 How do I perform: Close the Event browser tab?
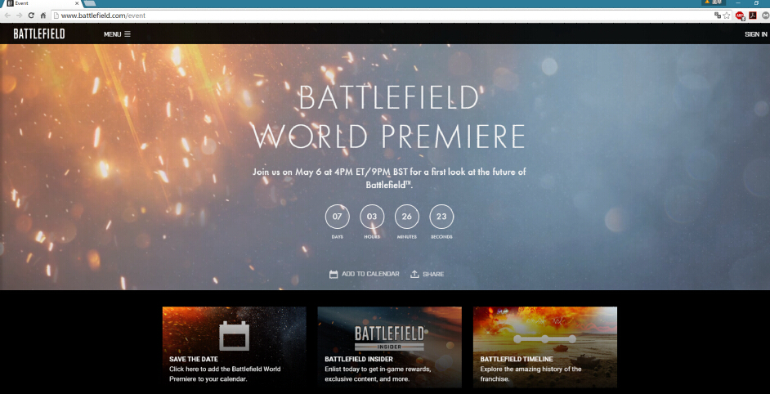coord(77,3)
